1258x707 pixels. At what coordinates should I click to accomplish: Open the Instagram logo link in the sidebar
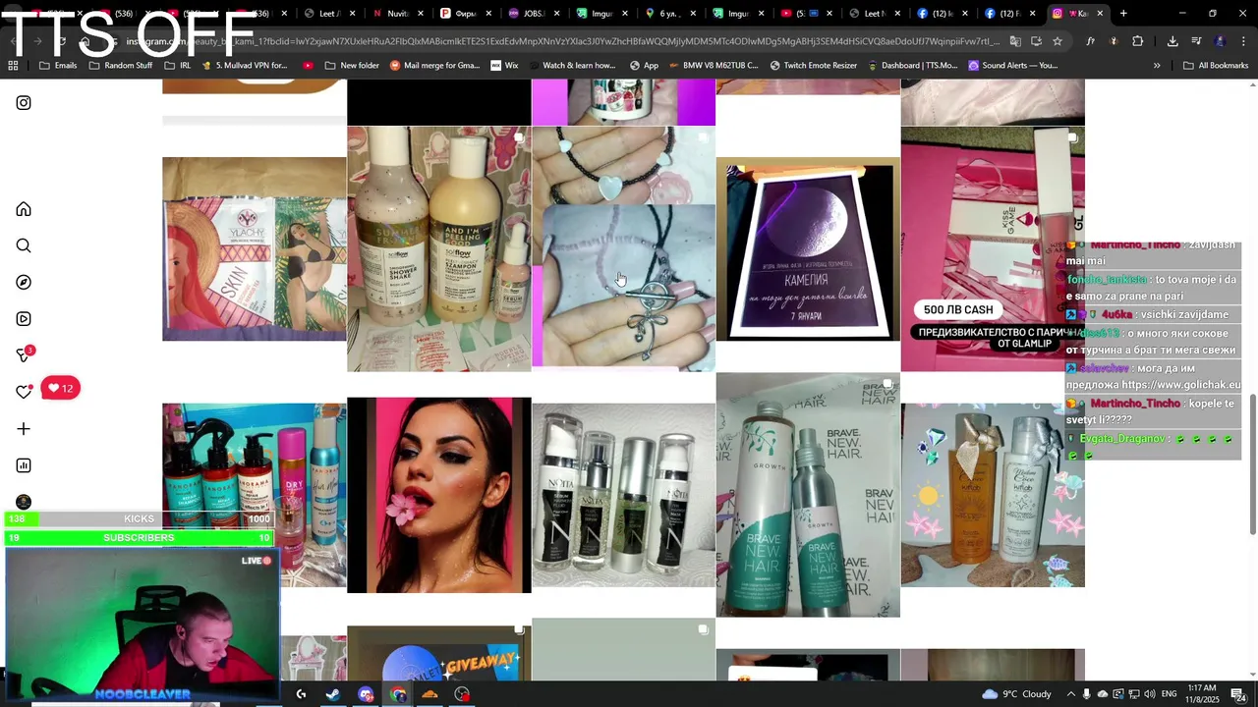pos(24,102)
